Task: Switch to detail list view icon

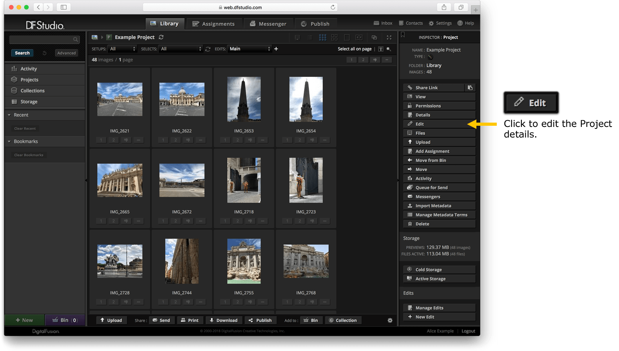Action: [x=297, y=37]
